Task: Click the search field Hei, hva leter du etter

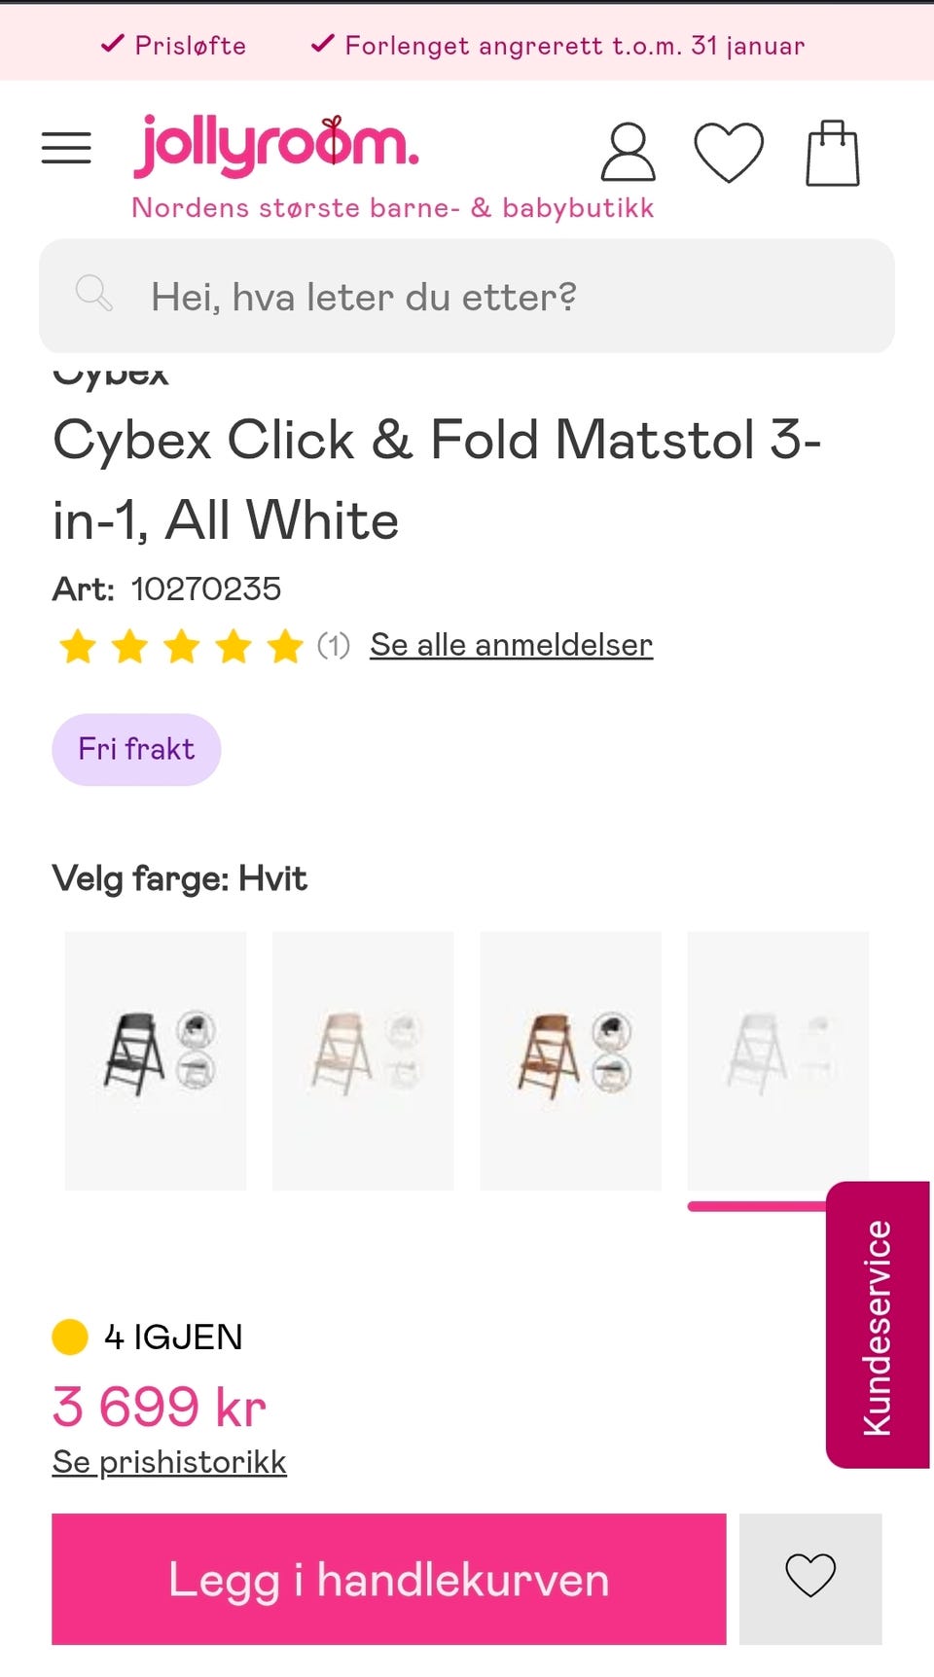Action: coord(486,296)
